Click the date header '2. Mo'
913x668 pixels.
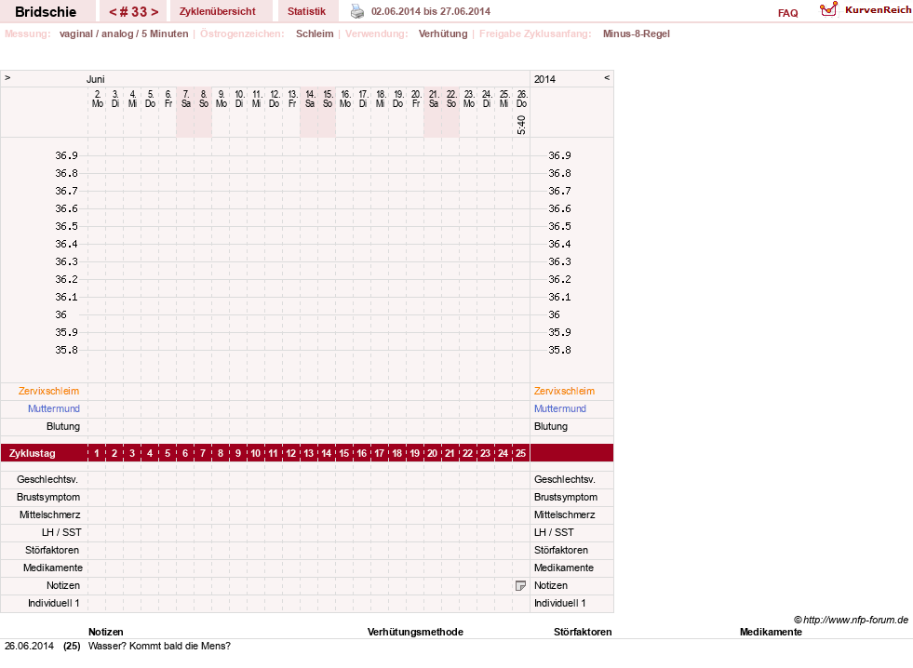pyautogui.click(x=97, y=99)
